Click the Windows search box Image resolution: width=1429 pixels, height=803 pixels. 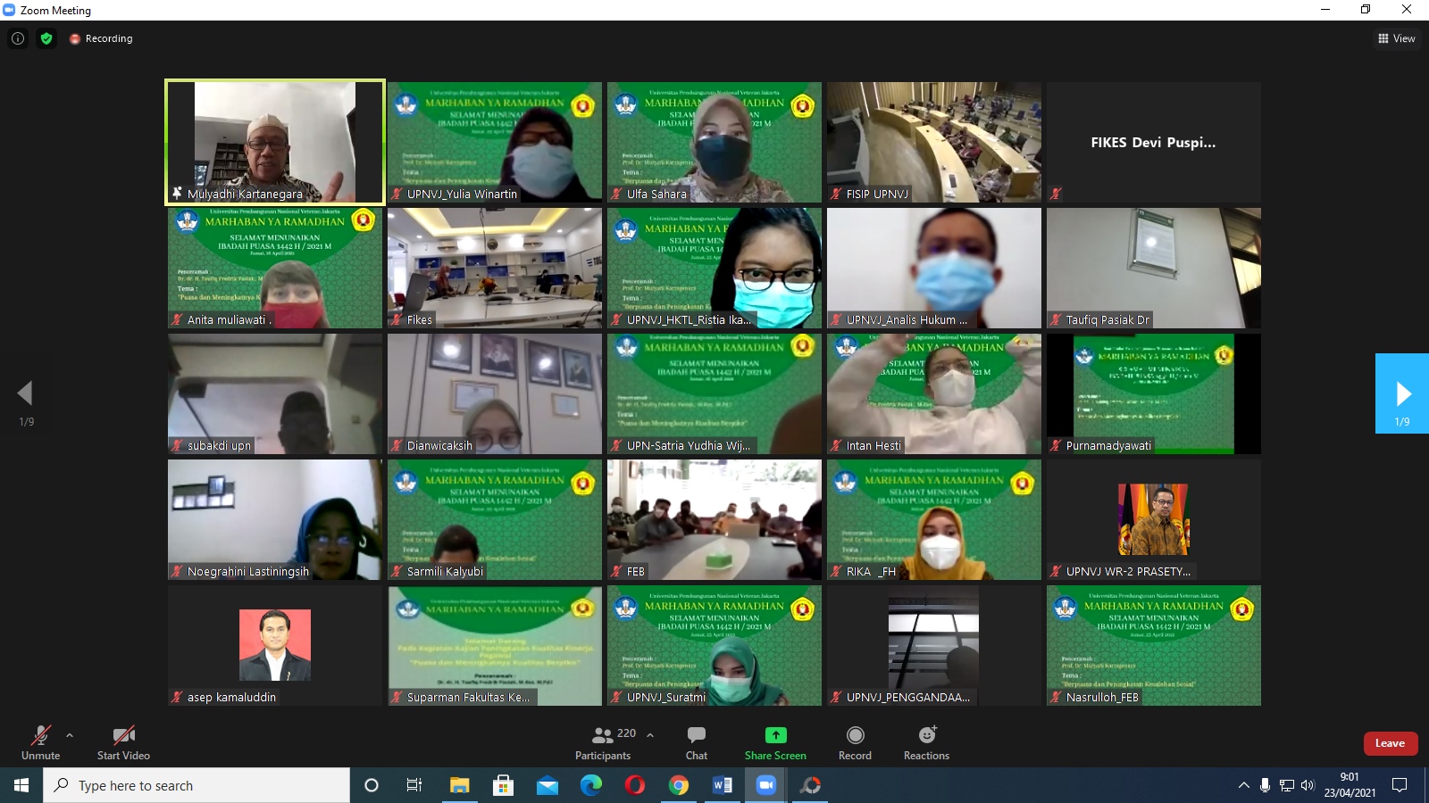[x=196, y=785]
